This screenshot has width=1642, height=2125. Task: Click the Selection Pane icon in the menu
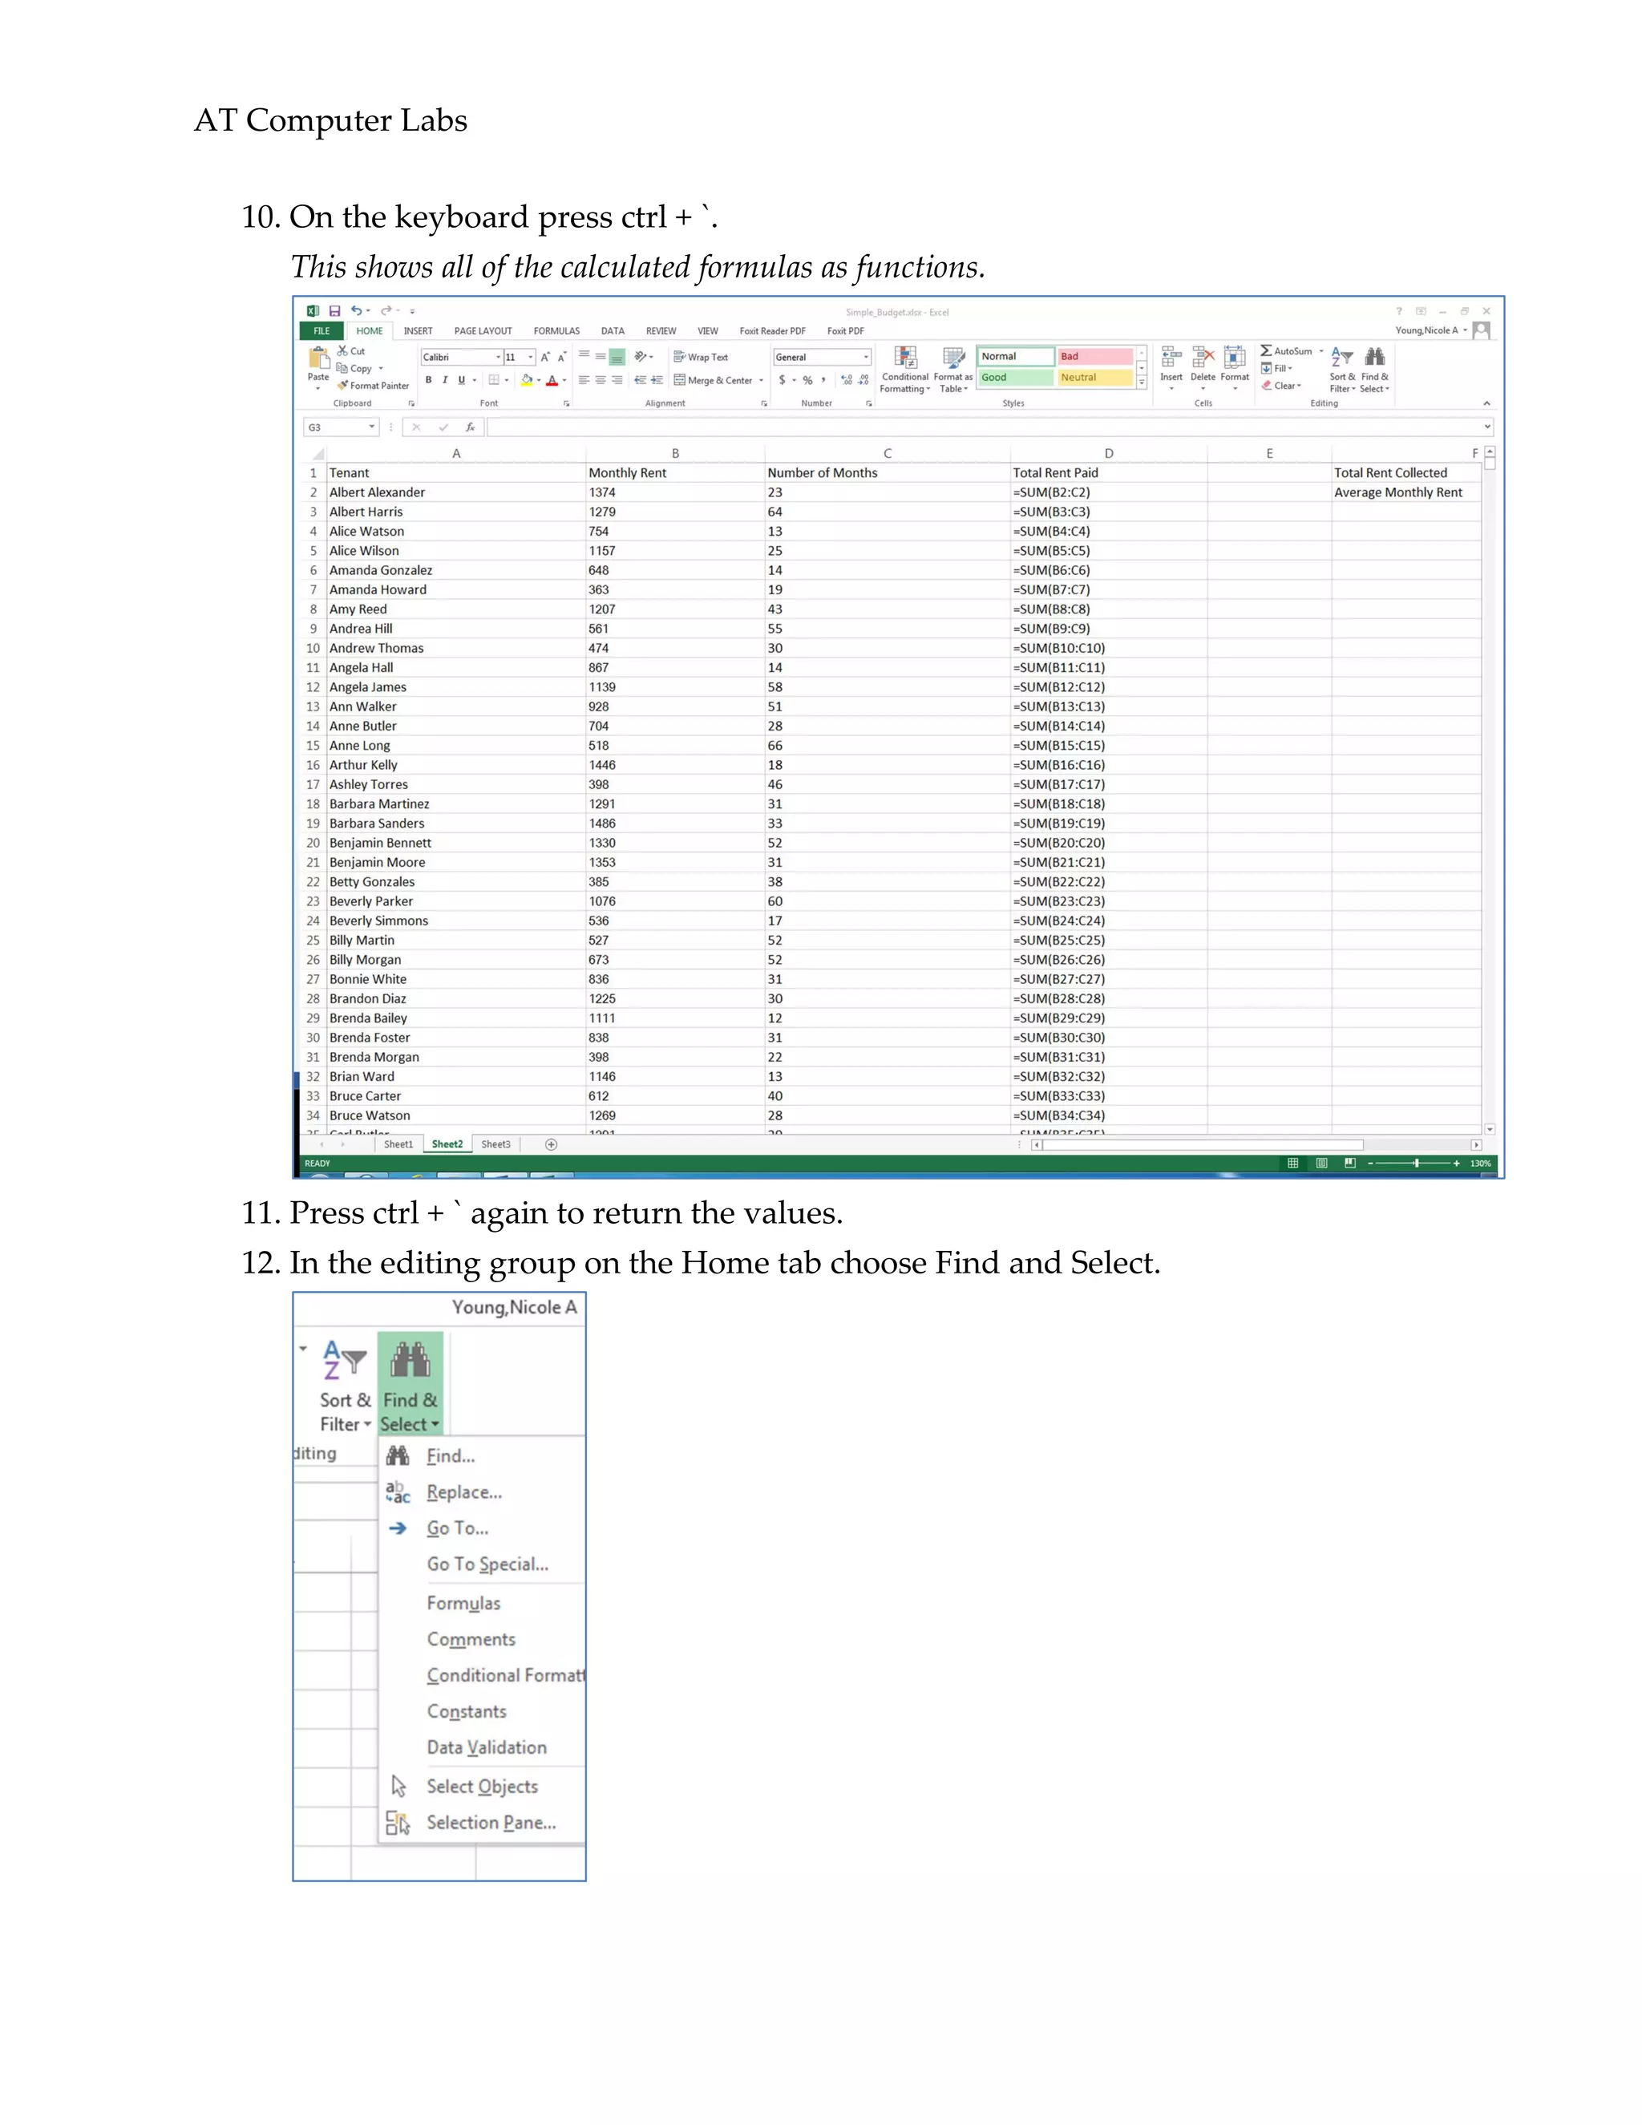398,1823
